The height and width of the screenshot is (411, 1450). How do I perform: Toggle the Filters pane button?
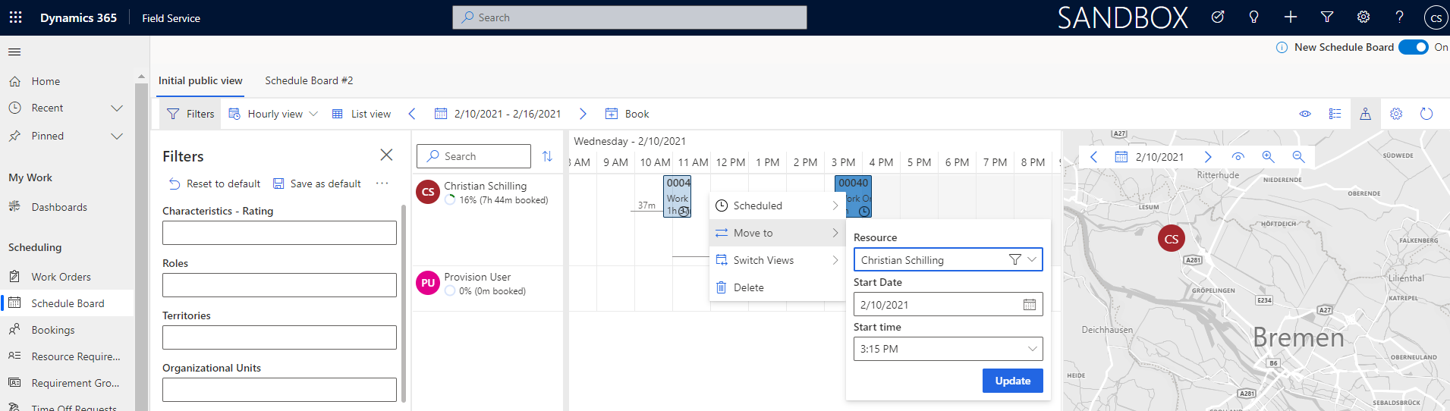click(x=190, y=114)
